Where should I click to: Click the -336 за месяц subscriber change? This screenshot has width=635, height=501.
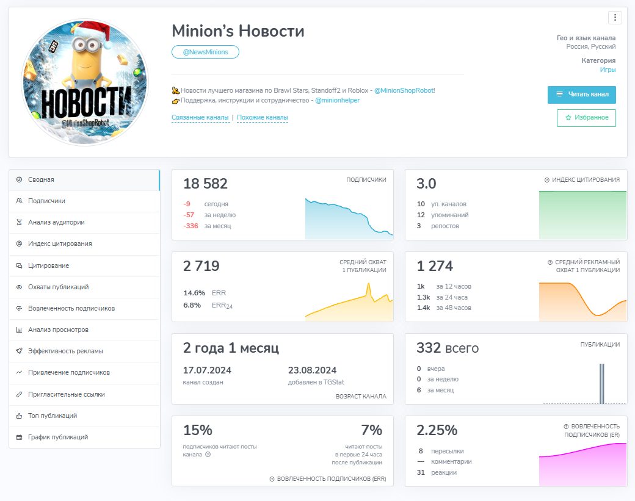pyautogui.click(x=207, y=226)
